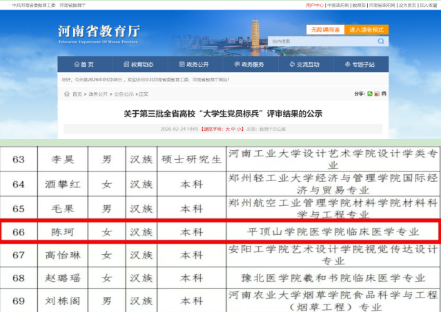Click highlighted row 66 陈珂 in table
Image resolution: width=441 pixels, height=312 pixels.
(220, 233)
